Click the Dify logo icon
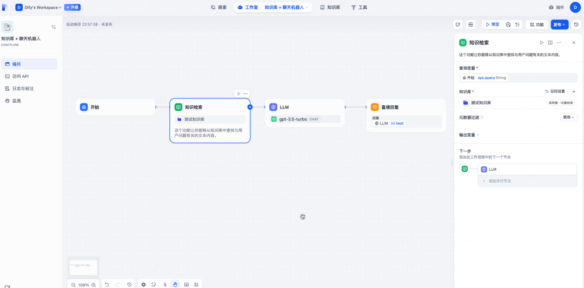This screenshot has width=584, height=288. pyautogui.click(x=5, y=7)
